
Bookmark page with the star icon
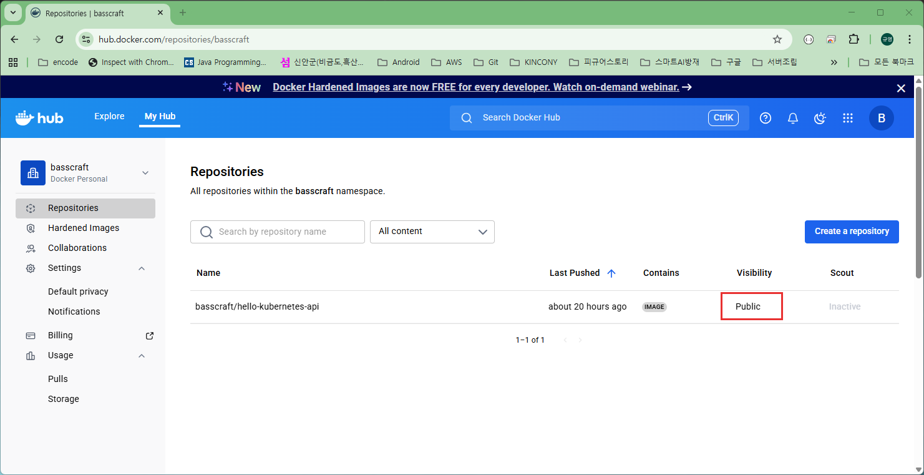(777, 39)
